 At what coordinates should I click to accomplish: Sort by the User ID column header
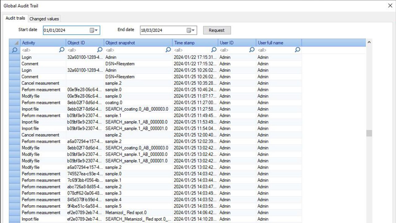237,43
